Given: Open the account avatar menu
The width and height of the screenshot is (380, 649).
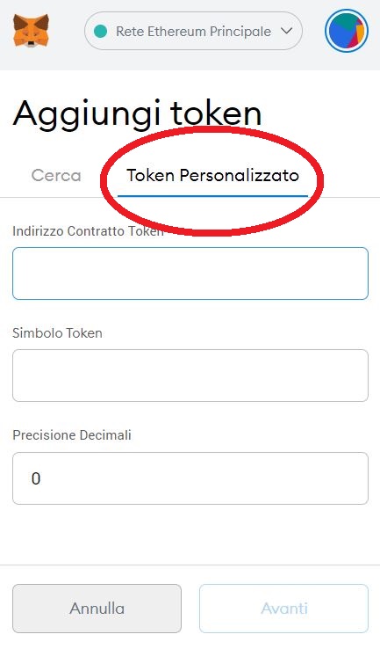Looking at the screenshot, I should click(x=346, y=31).
